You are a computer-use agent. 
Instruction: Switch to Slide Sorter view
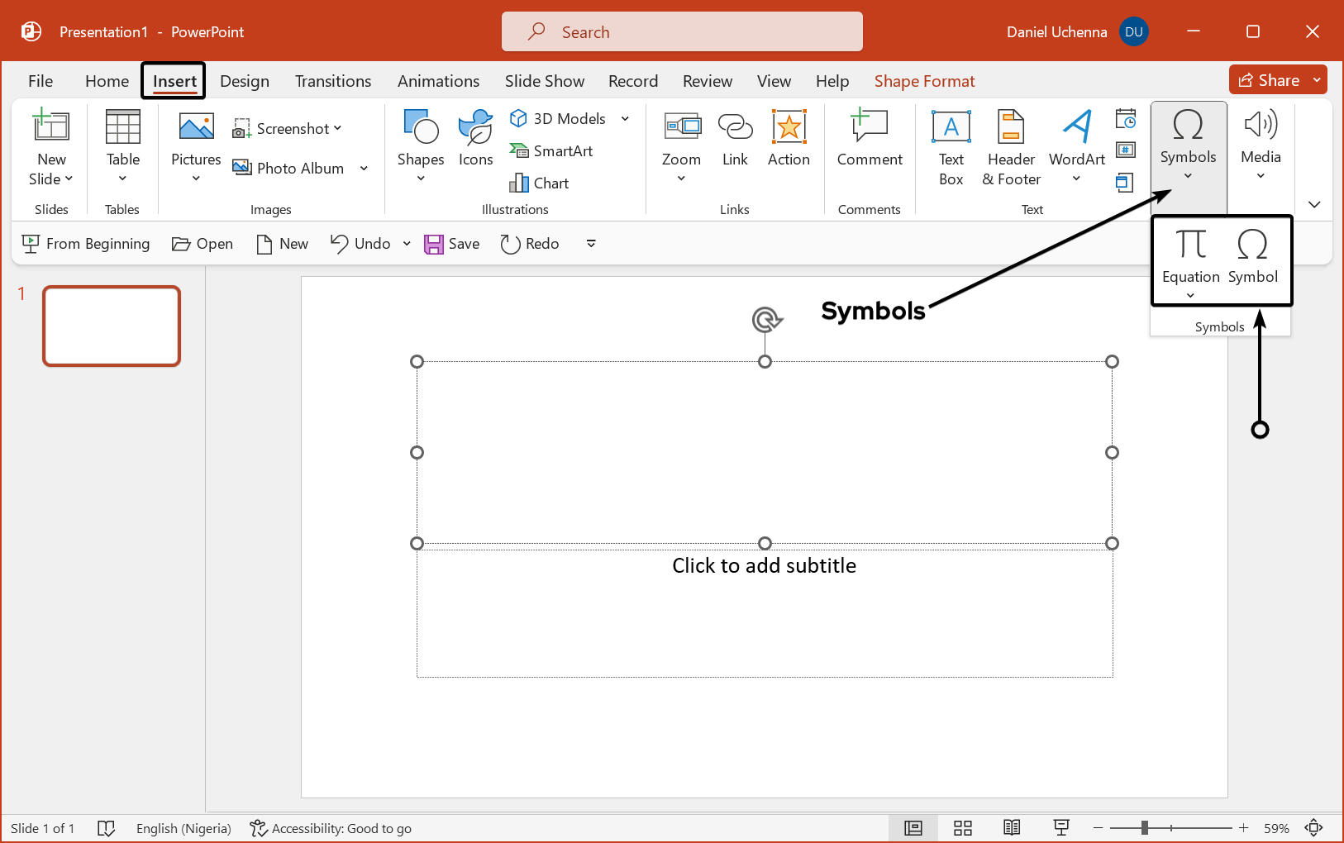(x=963, y=828)
